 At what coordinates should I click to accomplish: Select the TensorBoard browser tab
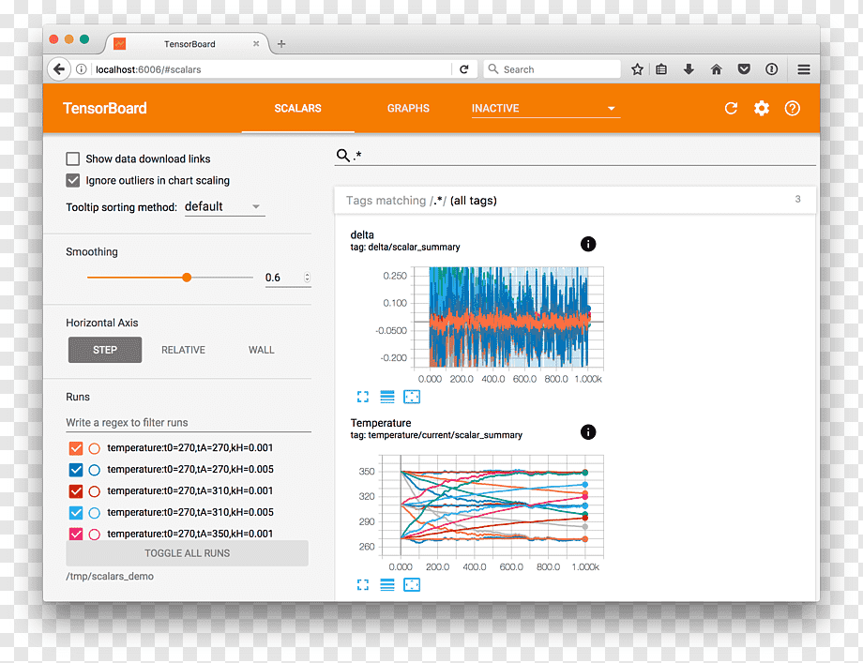[x=187, y=43]
